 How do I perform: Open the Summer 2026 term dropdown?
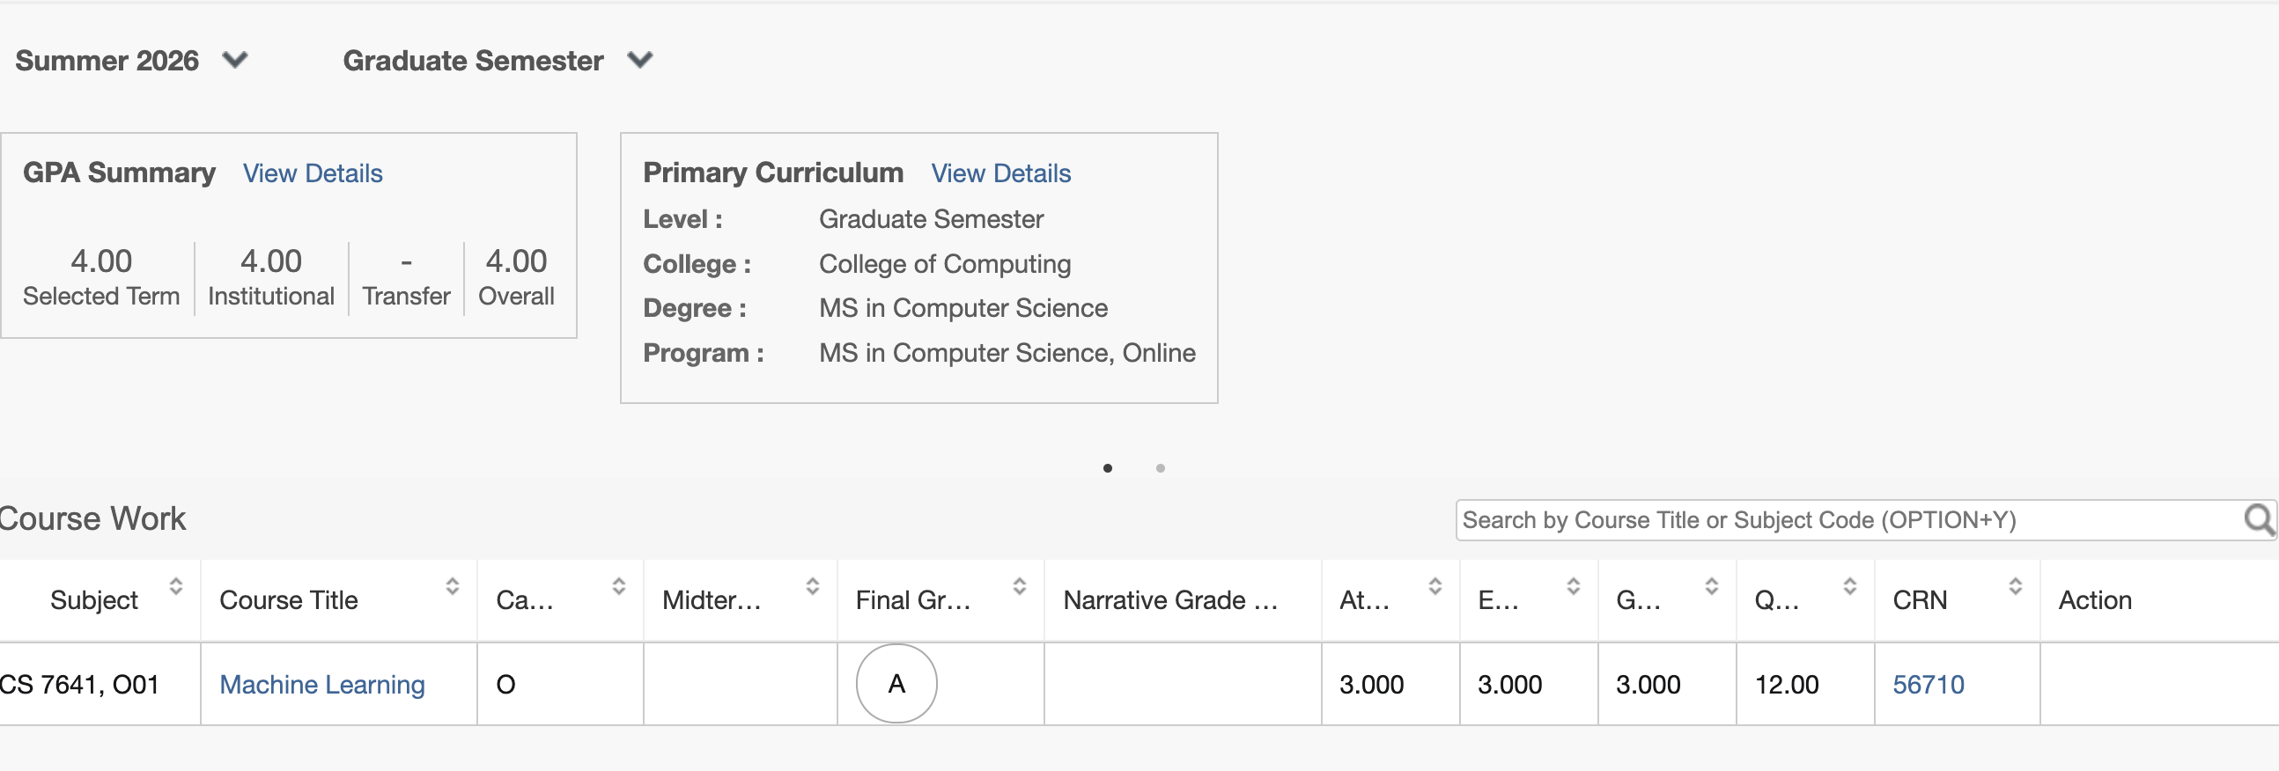[132, 60]
